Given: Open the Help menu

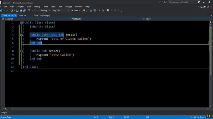Looking at the screenshot, I should click(87, 7).
